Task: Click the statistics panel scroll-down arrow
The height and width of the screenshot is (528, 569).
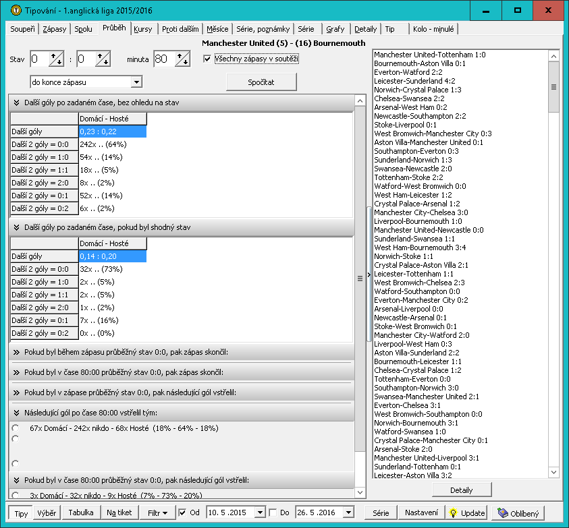Action: point(360,492)
